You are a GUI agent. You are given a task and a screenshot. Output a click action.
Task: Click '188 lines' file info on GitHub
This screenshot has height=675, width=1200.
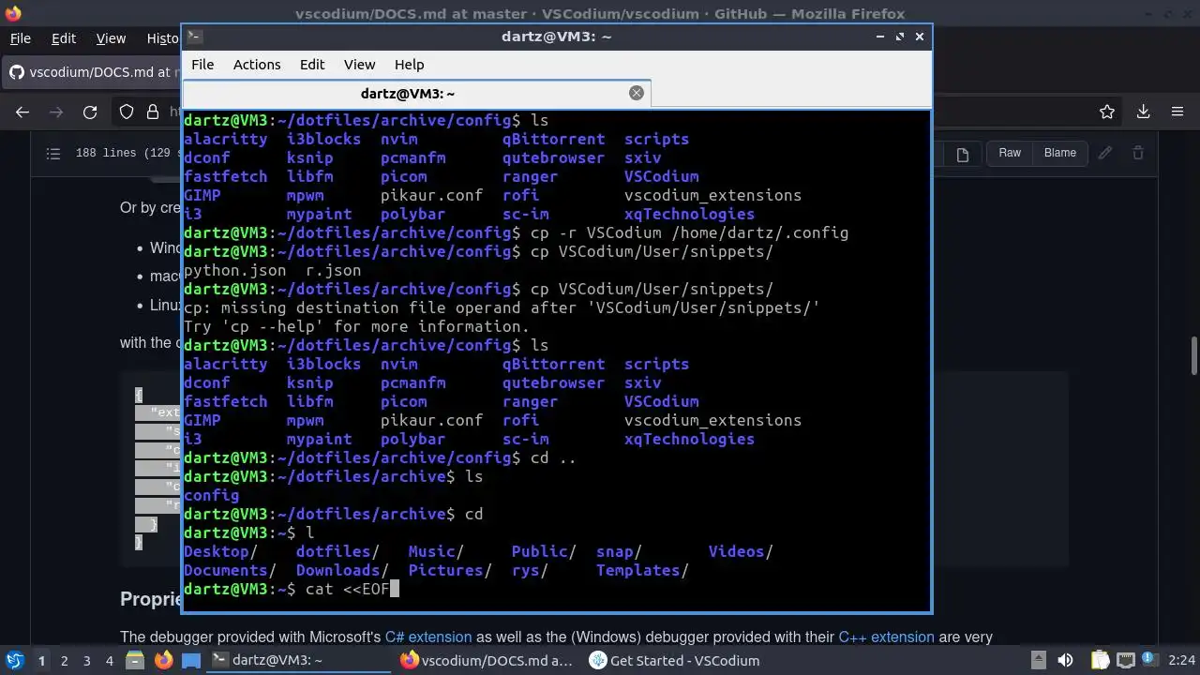pyautogui.click(x=104, y=153)
